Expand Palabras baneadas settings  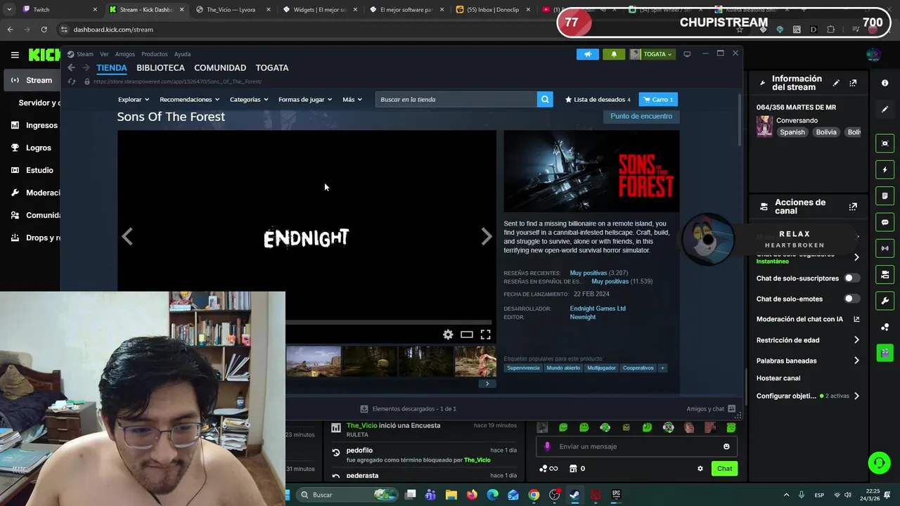coord(808,361)
